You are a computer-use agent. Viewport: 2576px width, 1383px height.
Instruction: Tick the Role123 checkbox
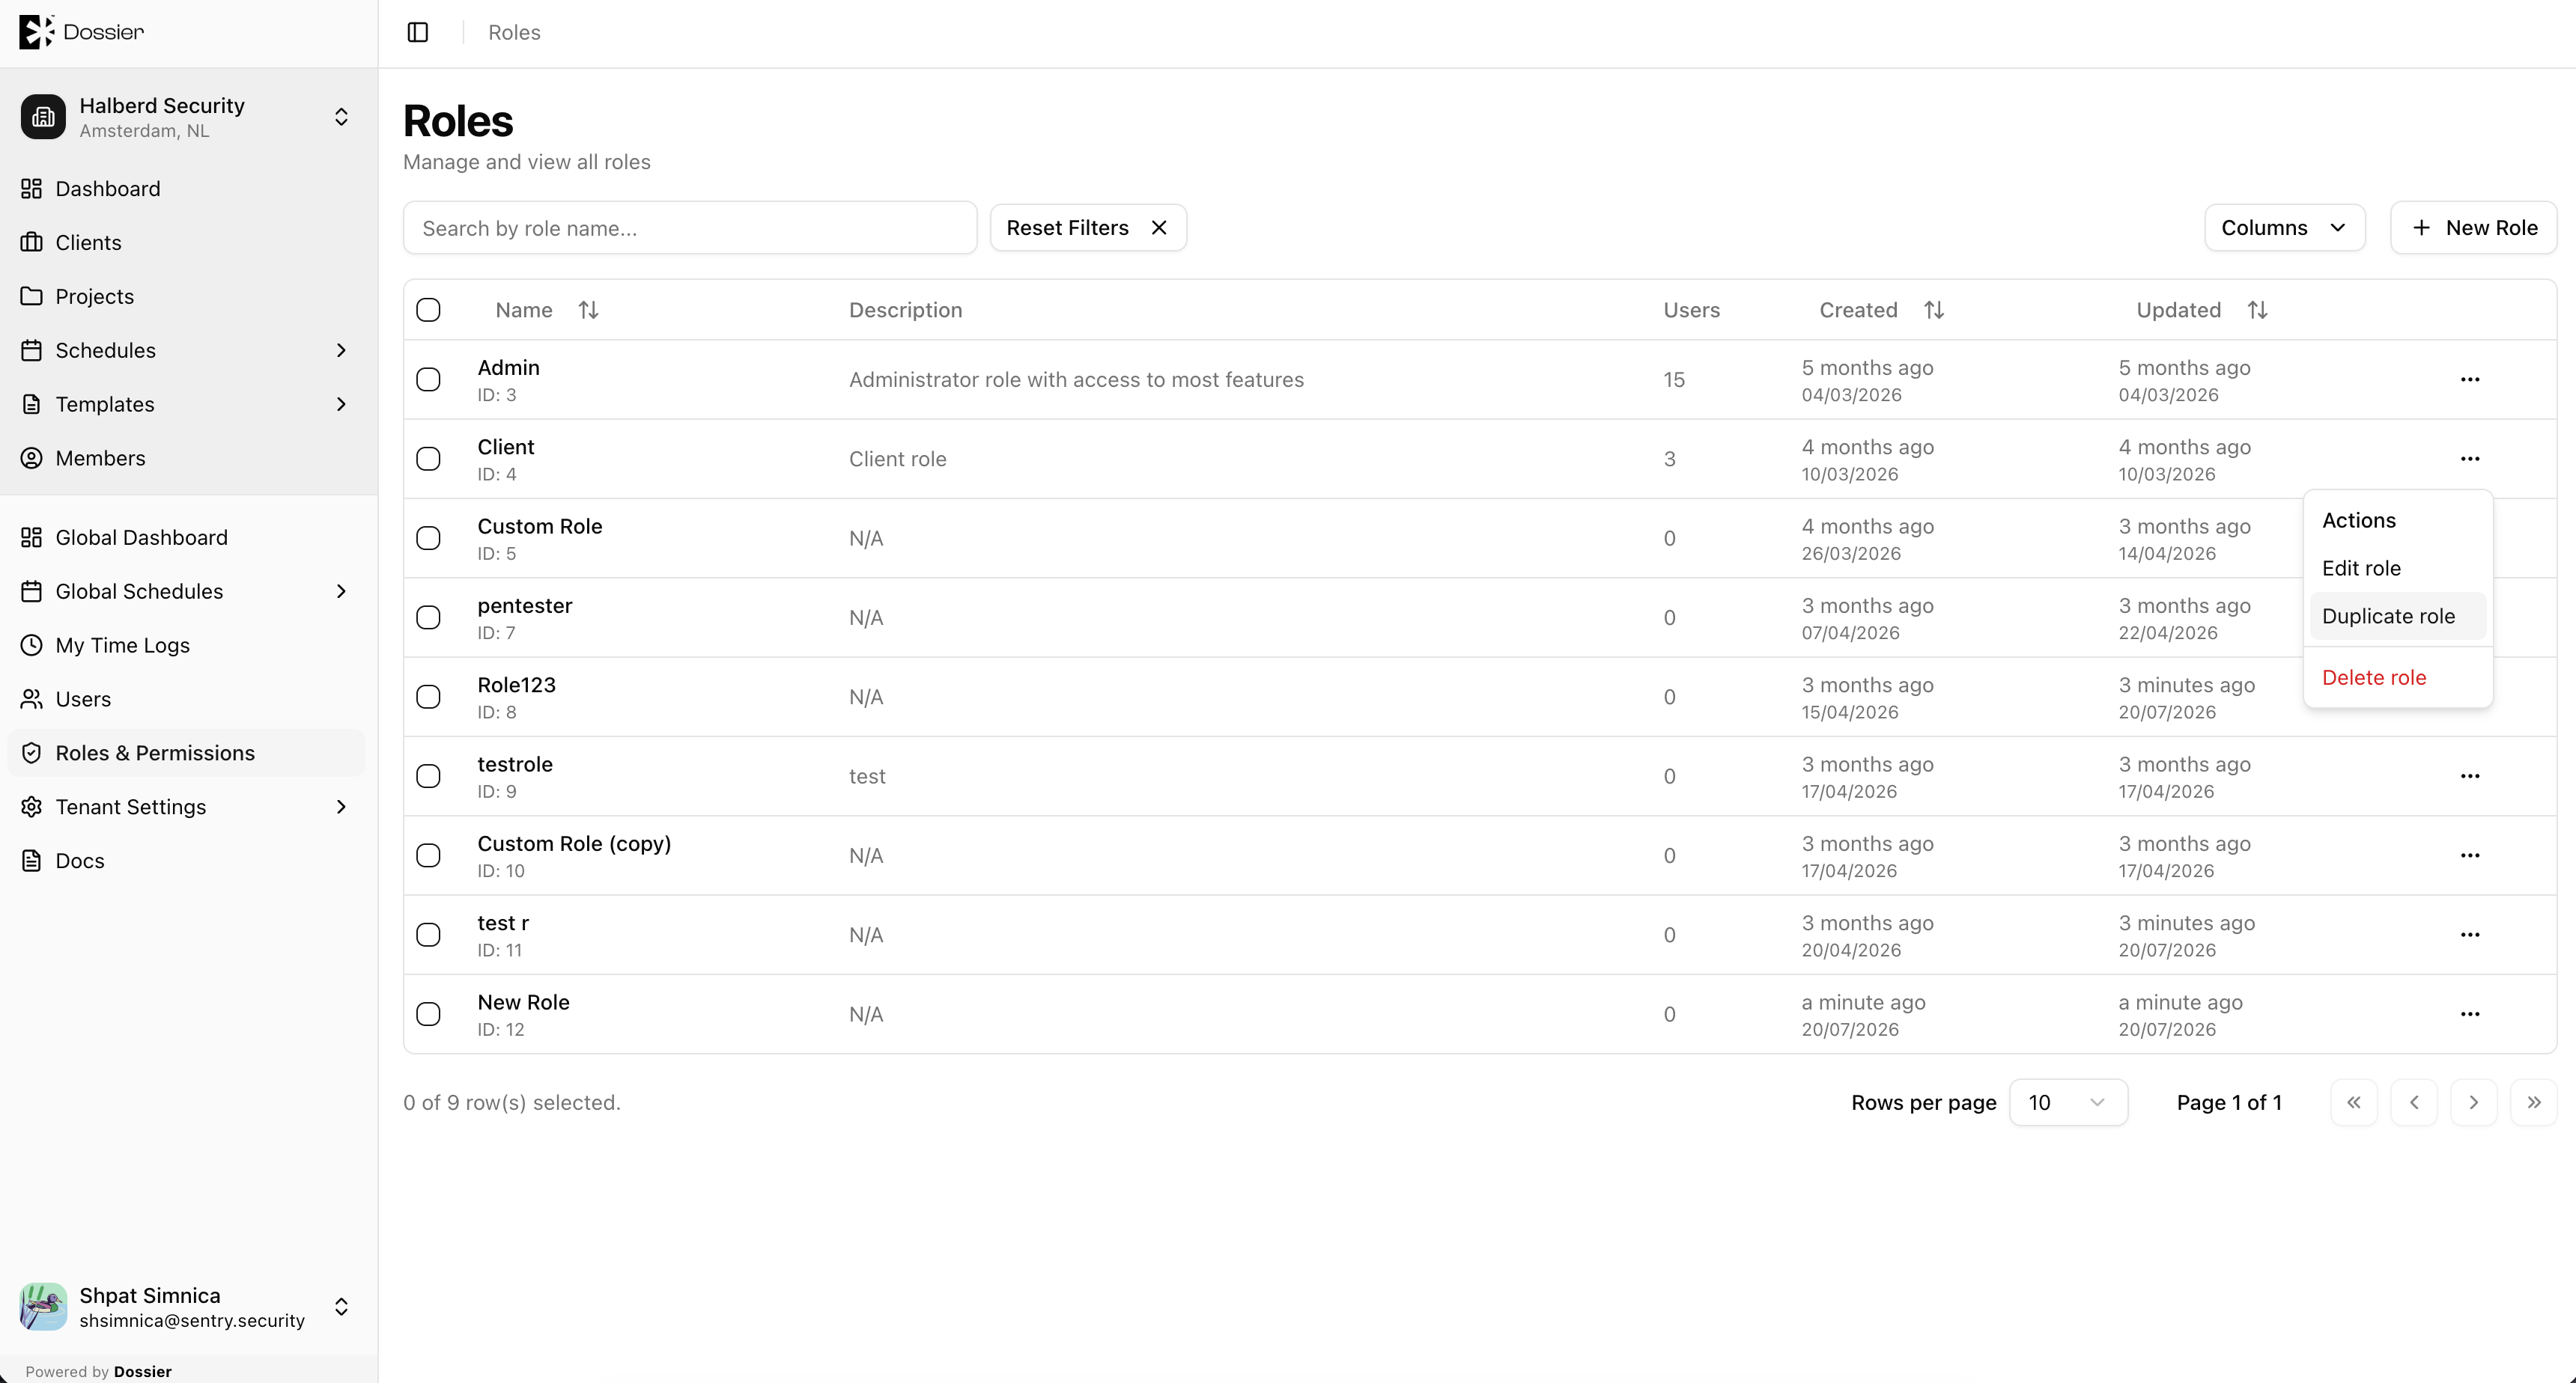click(x=428, y=697)
